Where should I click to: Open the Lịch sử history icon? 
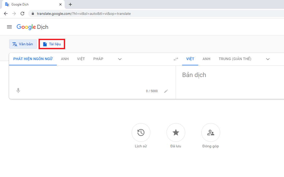[x=141, y=132]
